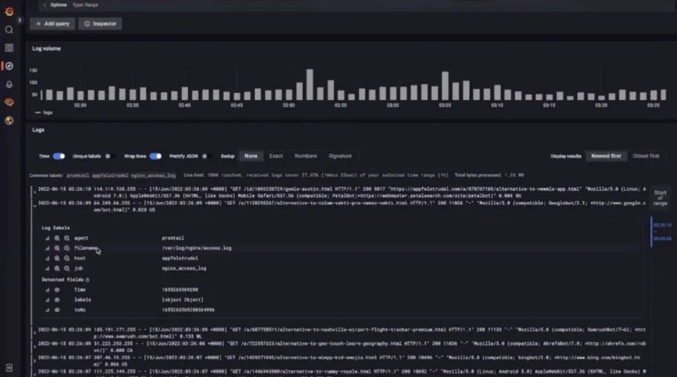This screenshot has width=677, height=377.
Task: Select the Numbers dedup option
Action: (x=306, y=156)
